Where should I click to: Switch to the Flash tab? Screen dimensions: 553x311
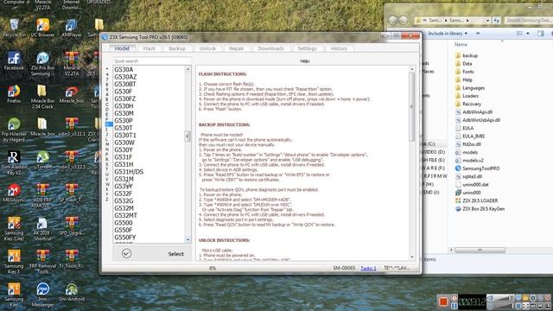coord(149,48)
